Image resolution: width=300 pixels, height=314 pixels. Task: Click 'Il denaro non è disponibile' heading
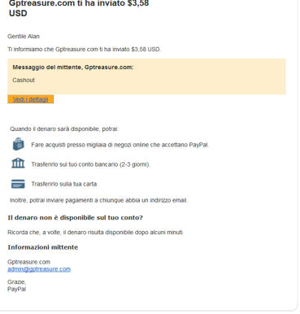(75, 217)
